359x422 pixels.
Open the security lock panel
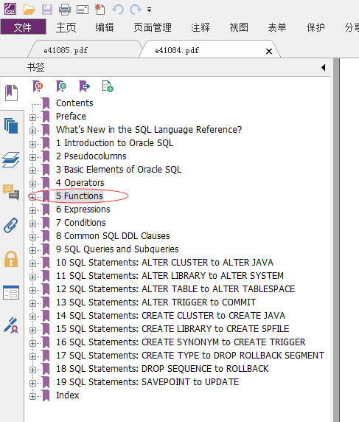click(11, 259)
